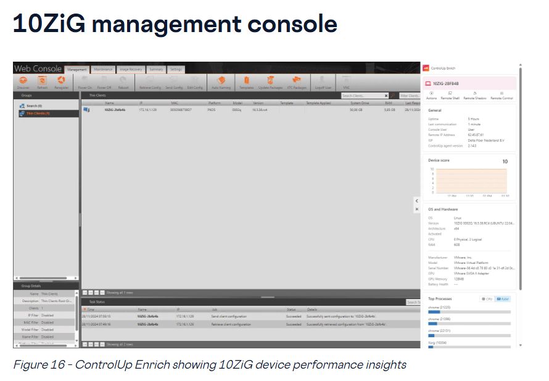Image resolution: width=549 pixels, height=381 pixels.
Task: Click the Logoff User toolbar button
Action: tap(323, 83)
